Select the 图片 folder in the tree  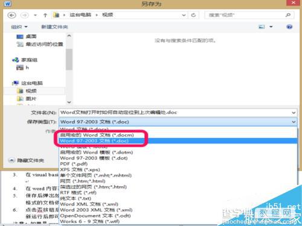31,99
